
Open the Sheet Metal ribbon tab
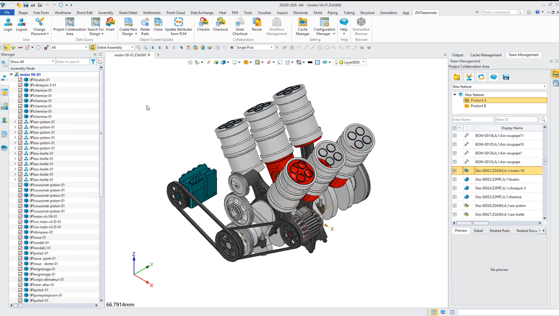pyautogui.click(x=128, y=12)
